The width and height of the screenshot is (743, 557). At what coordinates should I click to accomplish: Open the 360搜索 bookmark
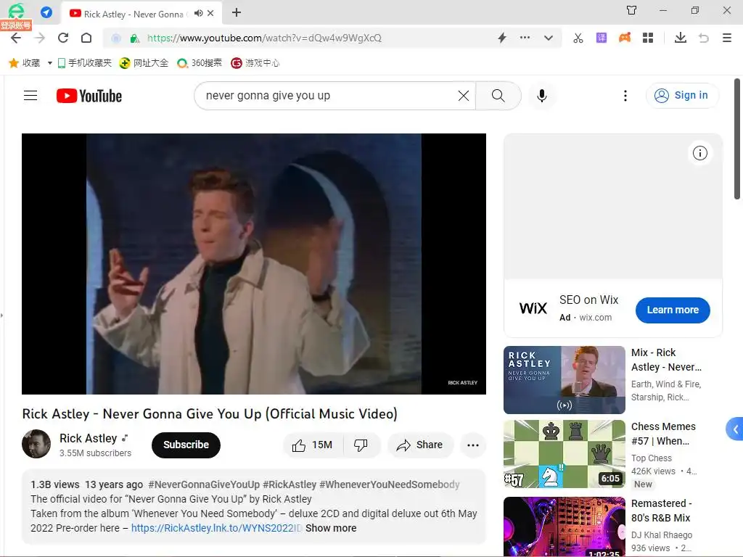pos(200,63)
